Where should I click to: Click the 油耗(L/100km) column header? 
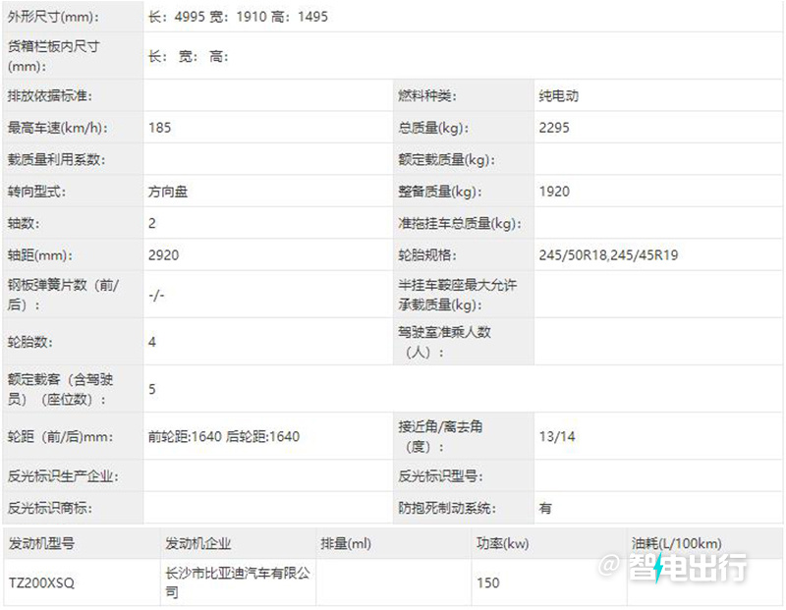[676, 543]
